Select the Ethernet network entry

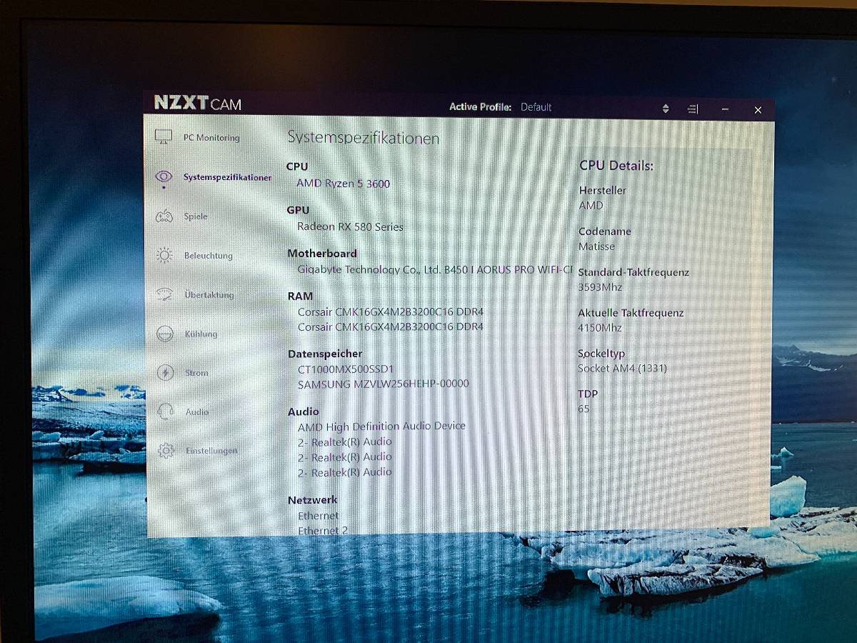tap(319, 516)
